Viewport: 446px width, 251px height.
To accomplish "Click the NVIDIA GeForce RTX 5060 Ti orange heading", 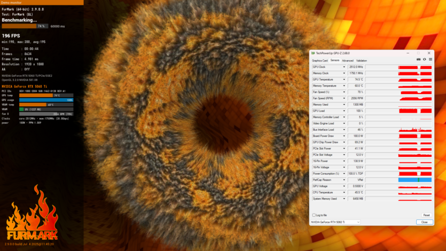I will click(x=25, y=87).
